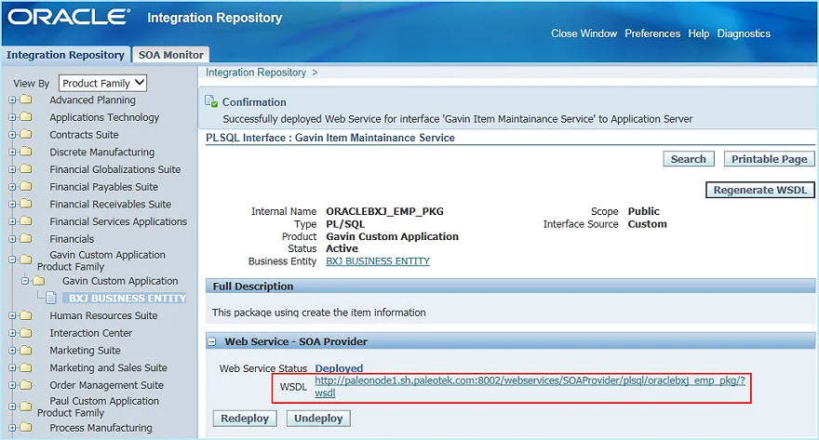
Task: Expand the Contracts Suite tree node
Action: point(12,135)
